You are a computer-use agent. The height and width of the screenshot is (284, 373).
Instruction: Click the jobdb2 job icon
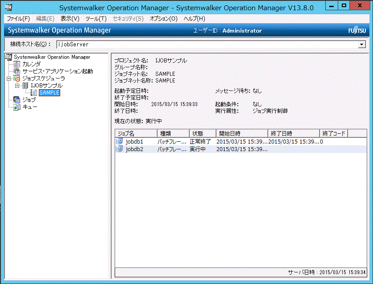click(120, 149)
